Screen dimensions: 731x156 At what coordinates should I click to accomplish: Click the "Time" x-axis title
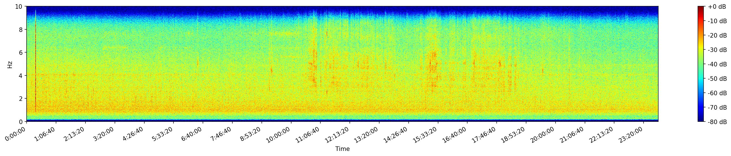click(x=342, y=149)
